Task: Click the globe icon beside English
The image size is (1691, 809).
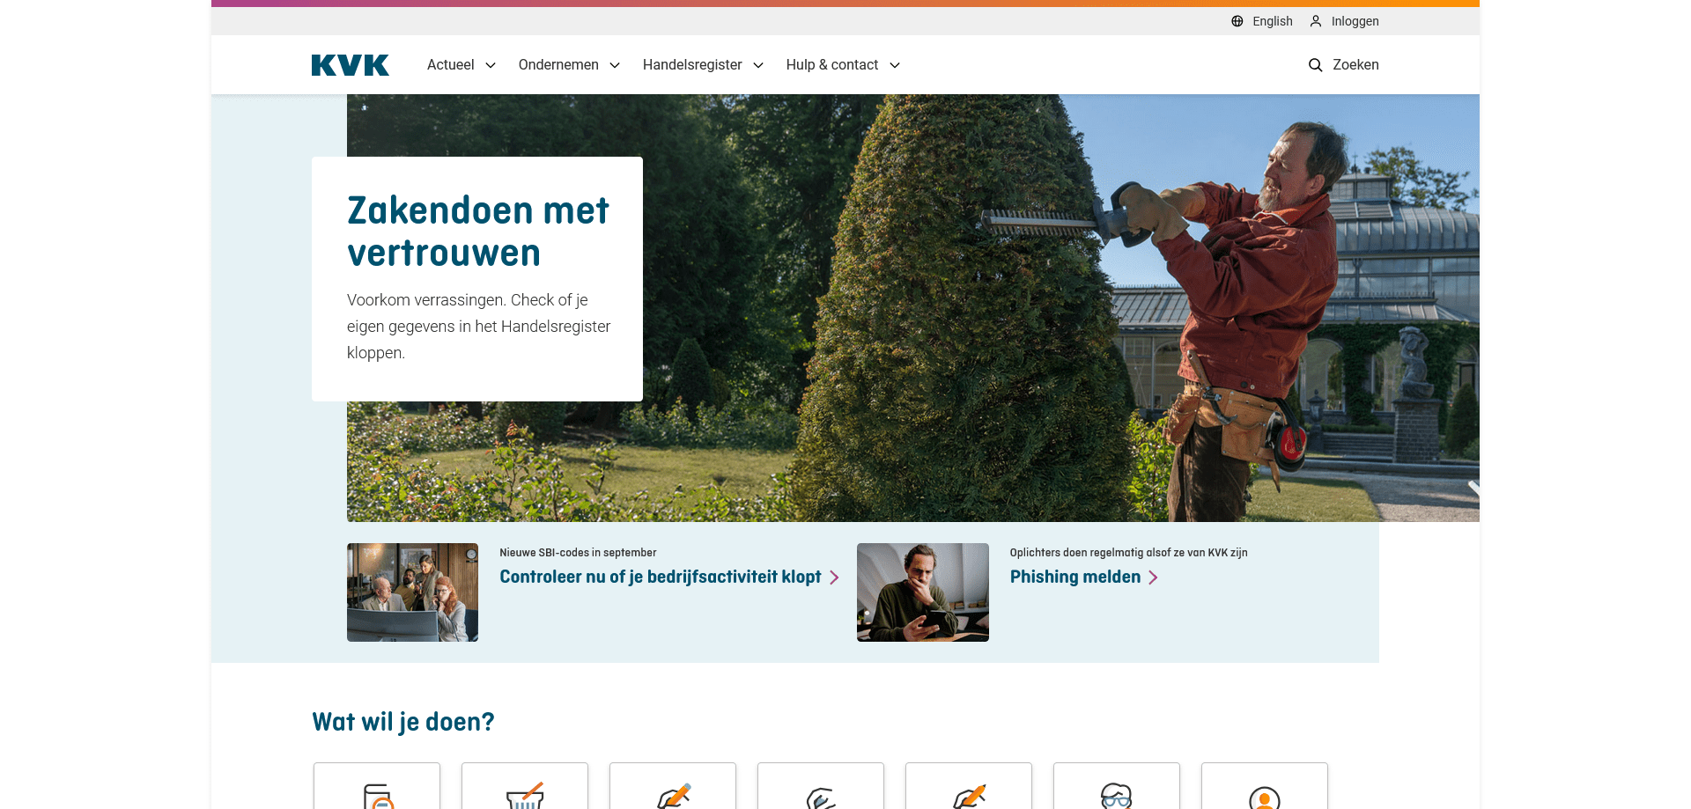Action: coord(1237,21)
